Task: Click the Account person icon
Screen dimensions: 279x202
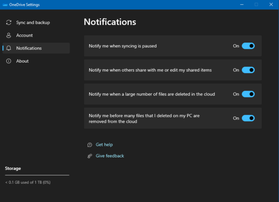Action: [x=9, y=35]
